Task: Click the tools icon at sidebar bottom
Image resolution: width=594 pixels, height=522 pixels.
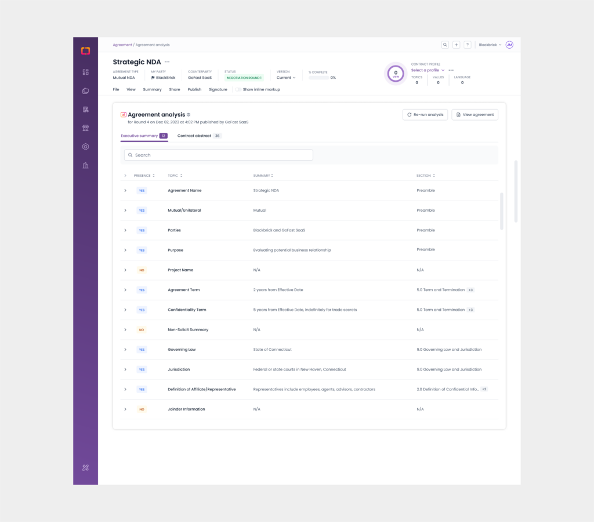Action: coord(85,467)
